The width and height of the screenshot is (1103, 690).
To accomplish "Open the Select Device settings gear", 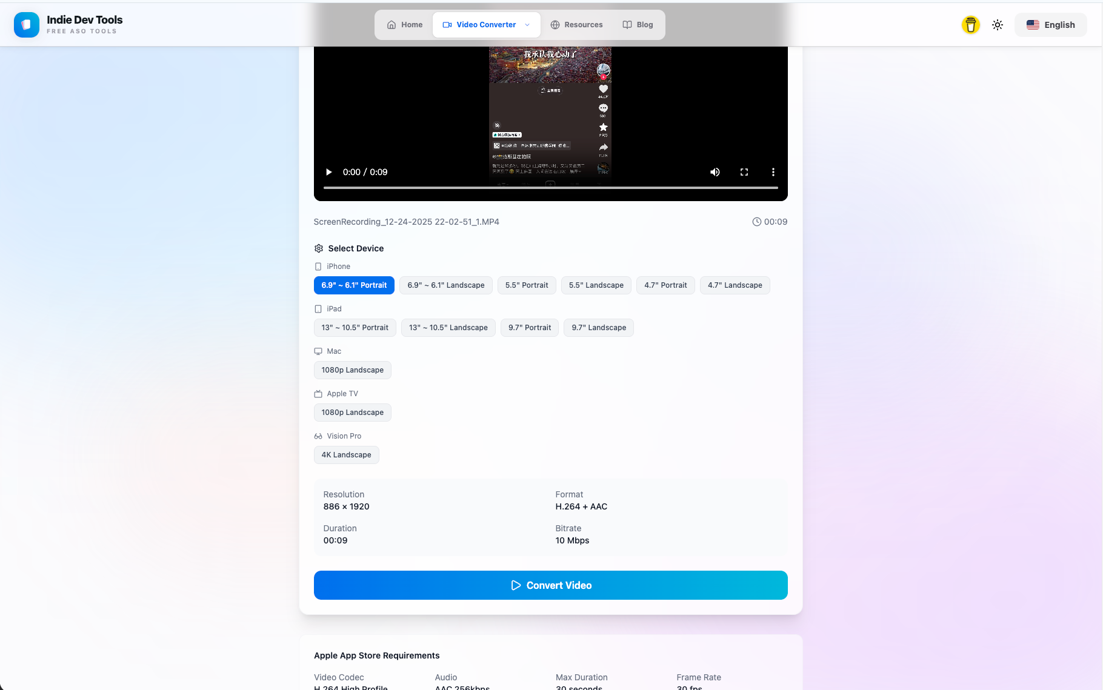I will 319,248.
